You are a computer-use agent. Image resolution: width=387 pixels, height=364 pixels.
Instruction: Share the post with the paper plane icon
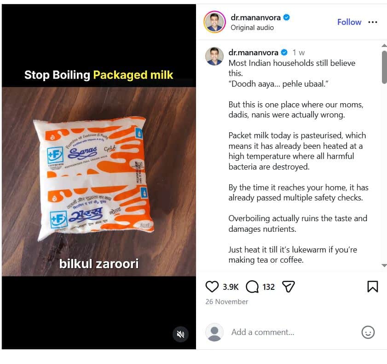click(288, 287)
